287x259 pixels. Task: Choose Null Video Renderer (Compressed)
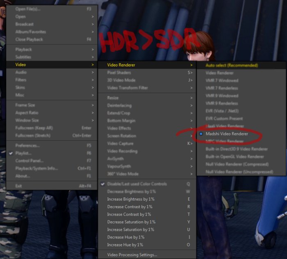tap(241, 164)
